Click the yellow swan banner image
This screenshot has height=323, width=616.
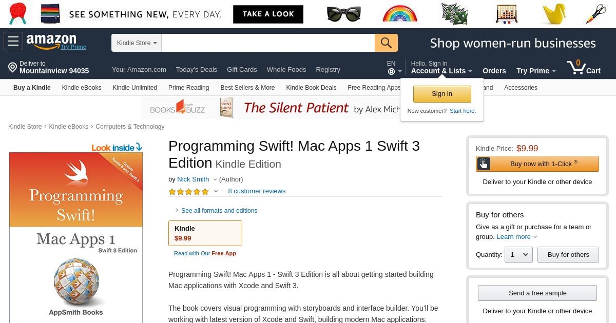coord(554,13)
